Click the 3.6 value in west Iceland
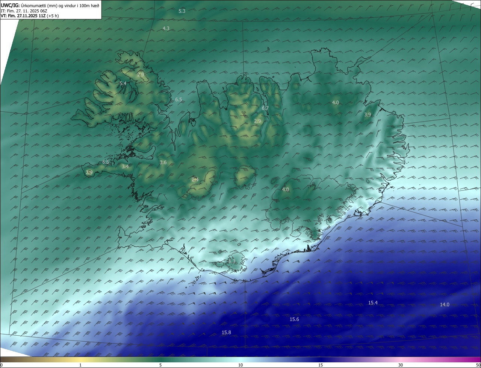This screenshot has width=481, height=368. pyautogui.click(x=163, y=163)
